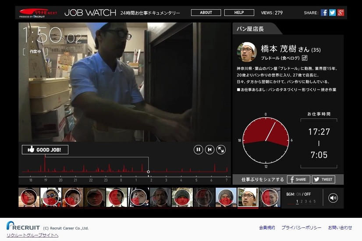
Task: Open the プライバシーポリシー link
Action: [301, 227]
